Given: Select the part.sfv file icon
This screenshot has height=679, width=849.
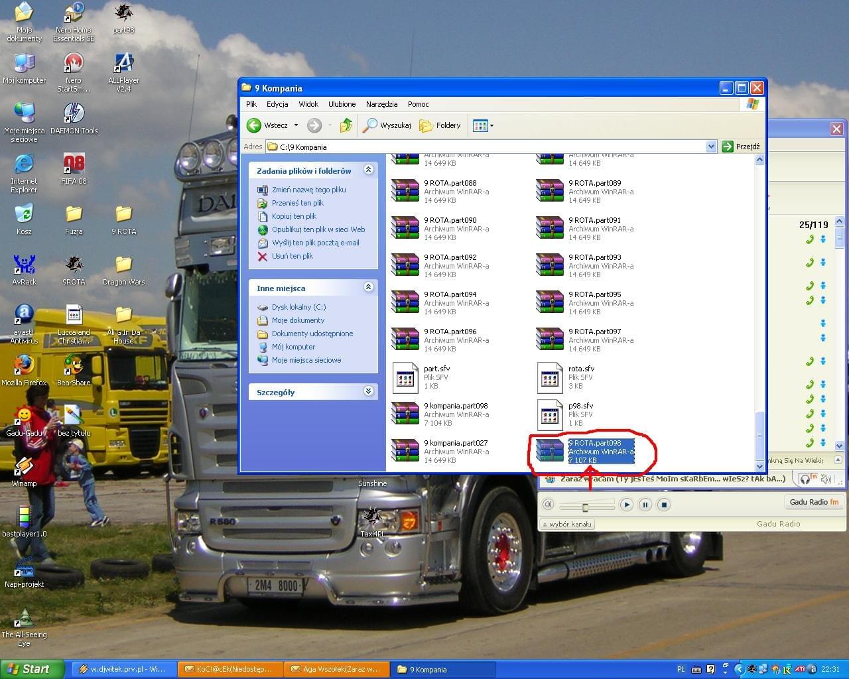Looking at the screenshot, I should point(405,377).
